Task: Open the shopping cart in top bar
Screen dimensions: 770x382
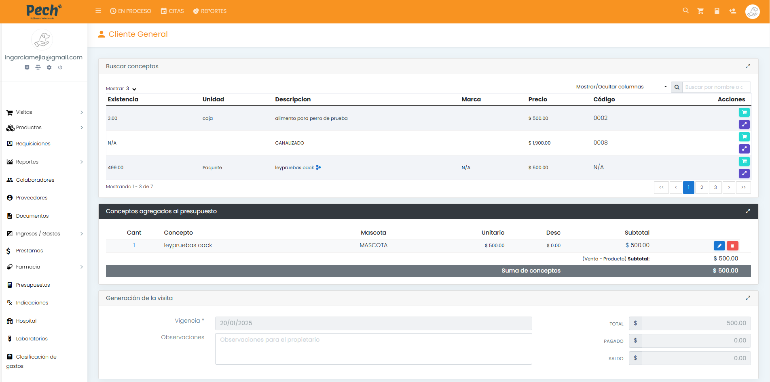Action: (700, 11)
